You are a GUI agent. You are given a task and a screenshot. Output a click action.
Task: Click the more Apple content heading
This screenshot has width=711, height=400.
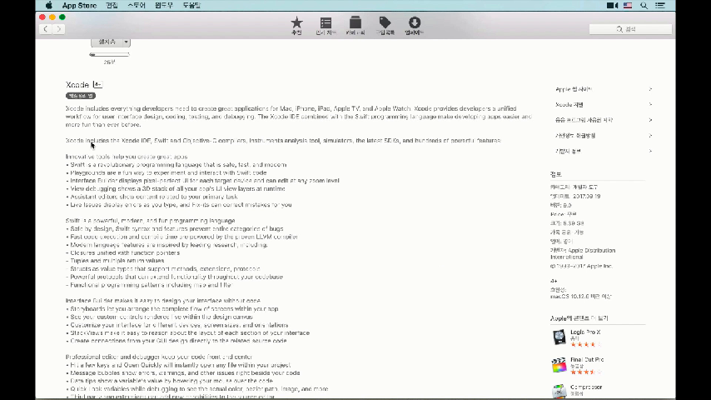click(579, 318)
